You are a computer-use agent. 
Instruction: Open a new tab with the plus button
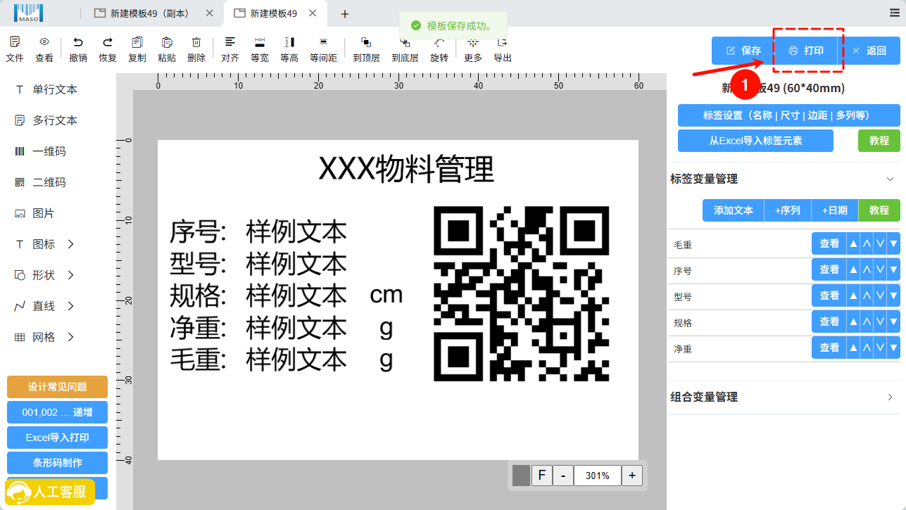(x=345, y=14)
